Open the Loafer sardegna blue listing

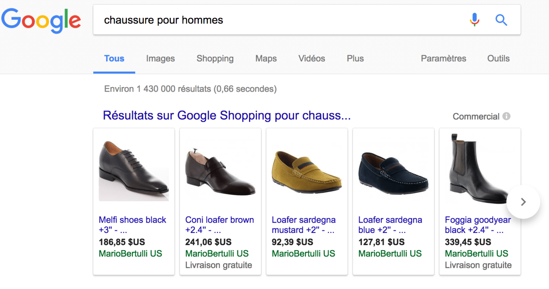click(390, 225)
